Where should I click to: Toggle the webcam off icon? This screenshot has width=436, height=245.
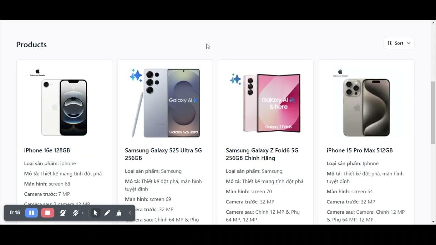click(x=63, y=213)
